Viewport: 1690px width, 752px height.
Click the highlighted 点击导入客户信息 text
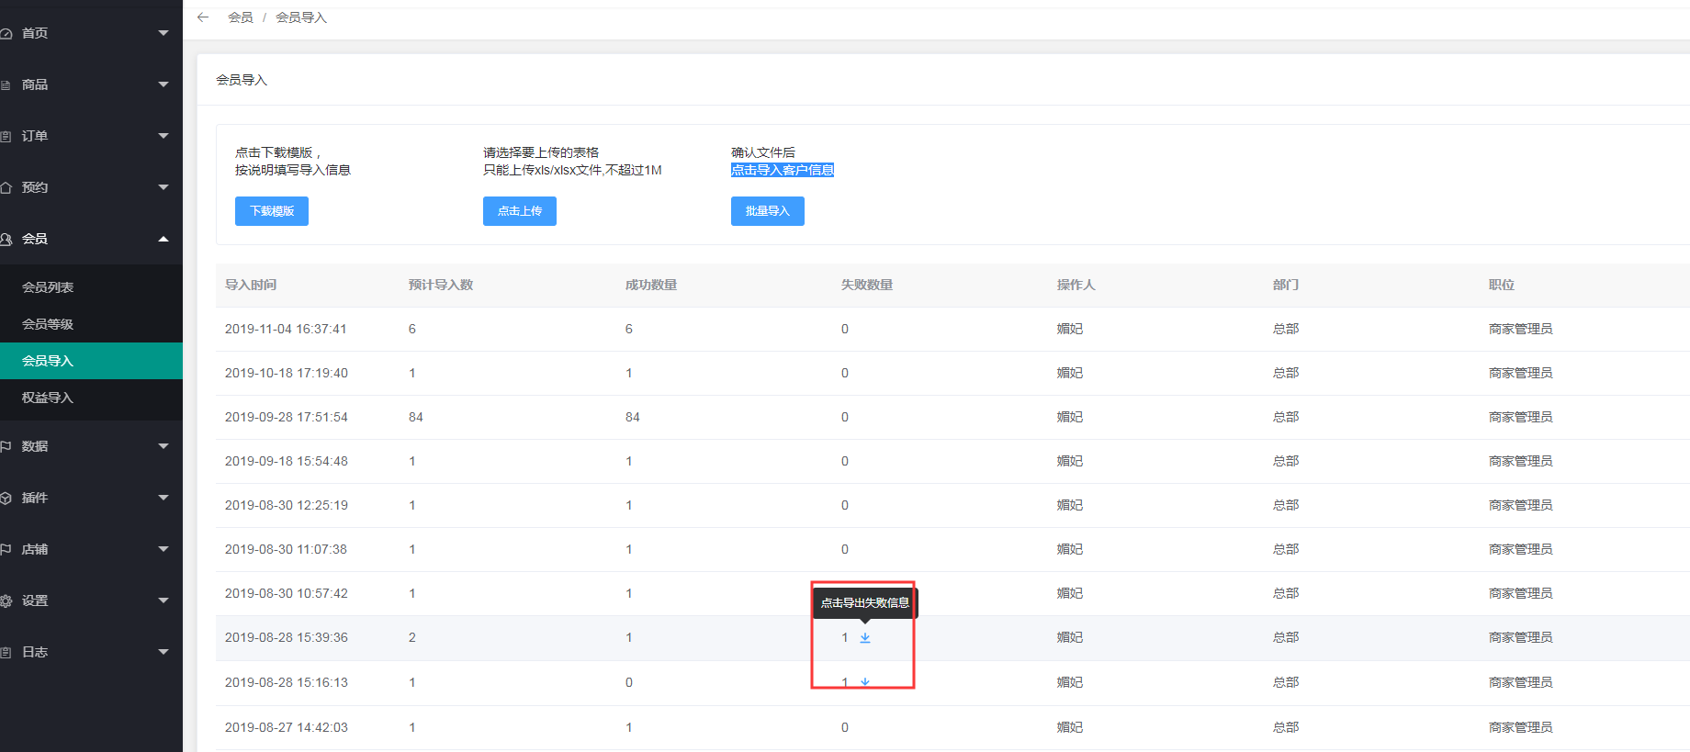(x=783, y=170)
